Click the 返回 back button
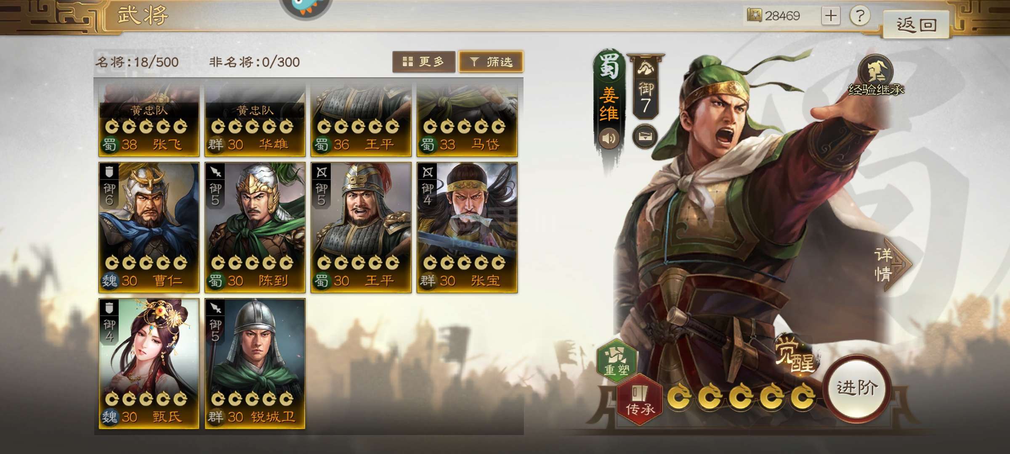 tap(916, 25)
